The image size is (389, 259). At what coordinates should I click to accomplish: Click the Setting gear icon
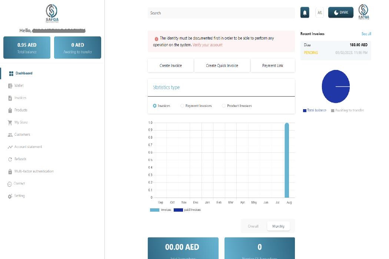point(10,196)
